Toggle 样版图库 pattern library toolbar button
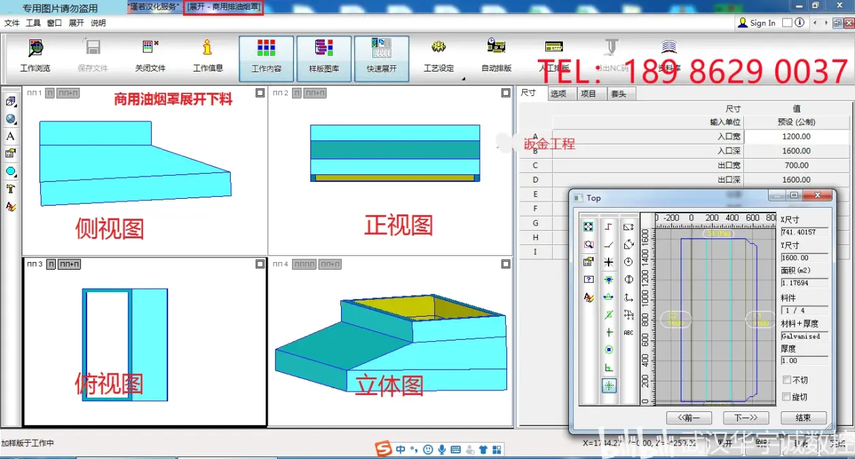The width and height of the screenshot is (855, 459). coord(324,58)
